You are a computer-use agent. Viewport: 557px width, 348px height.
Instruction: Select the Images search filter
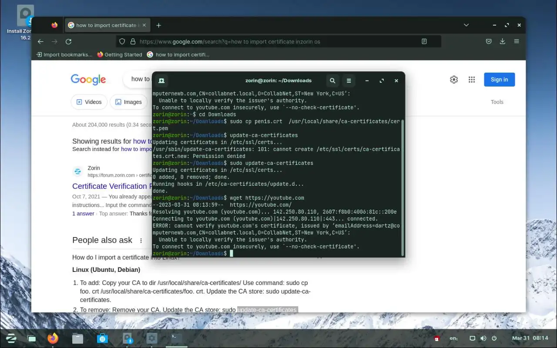pos(128,102)
